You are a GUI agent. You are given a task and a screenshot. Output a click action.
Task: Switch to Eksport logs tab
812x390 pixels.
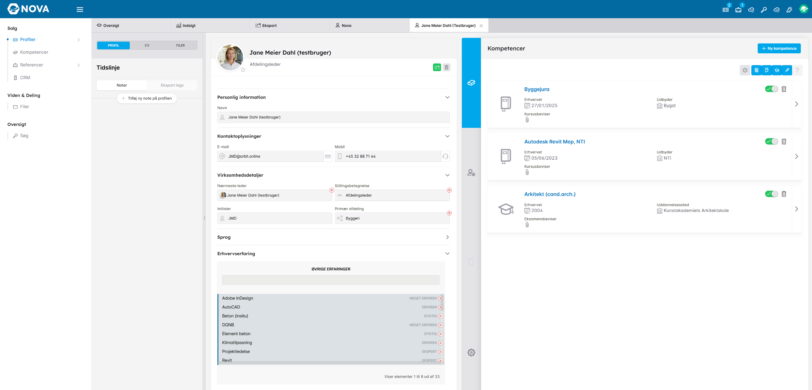coord(172,85)
